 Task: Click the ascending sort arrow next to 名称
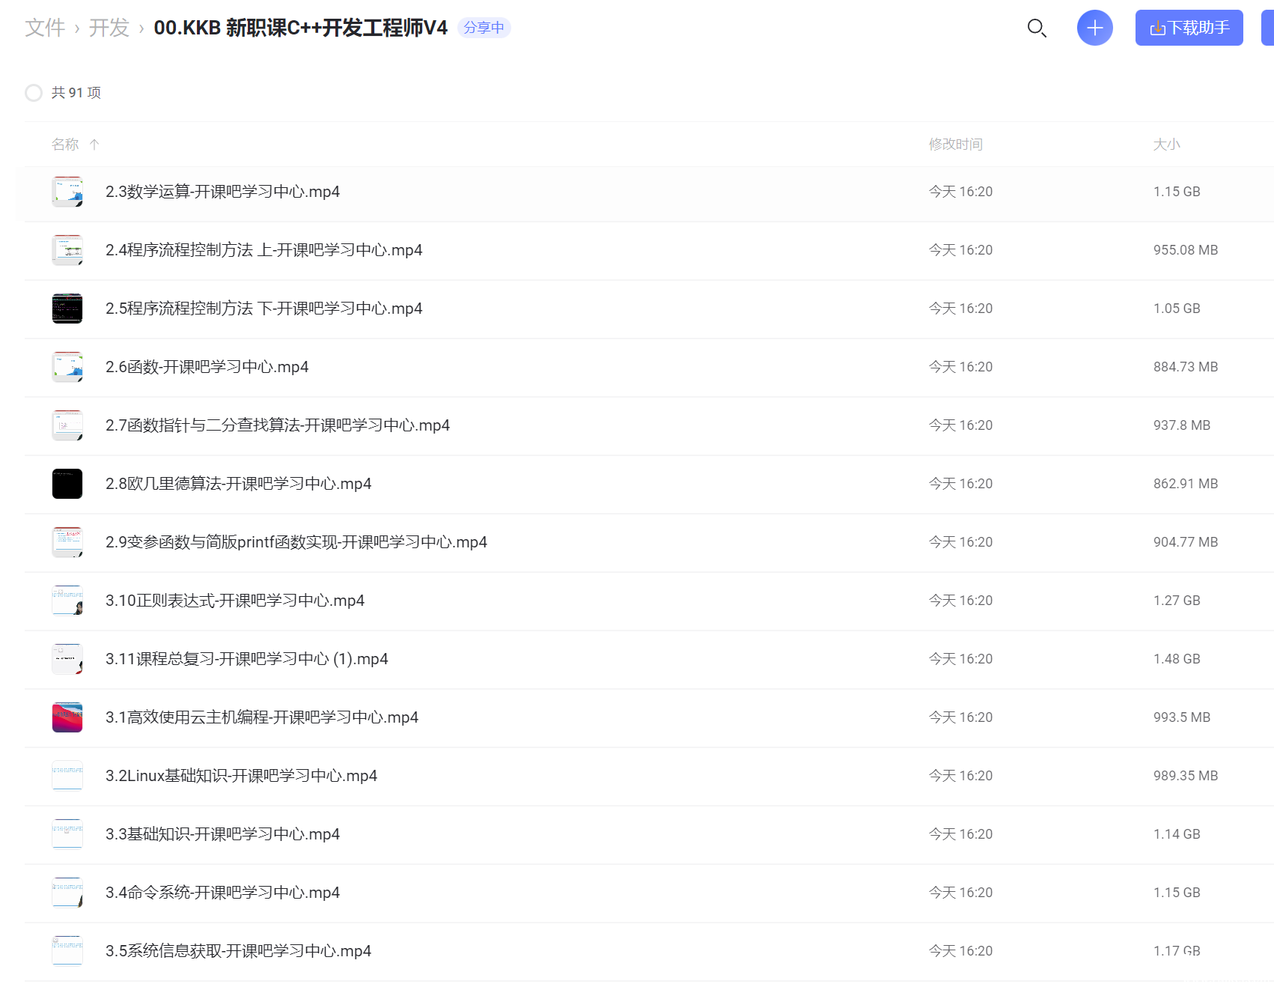point(94,145)
